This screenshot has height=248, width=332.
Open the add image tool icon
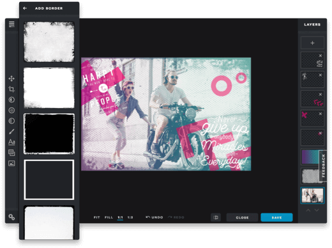[11, 163]
